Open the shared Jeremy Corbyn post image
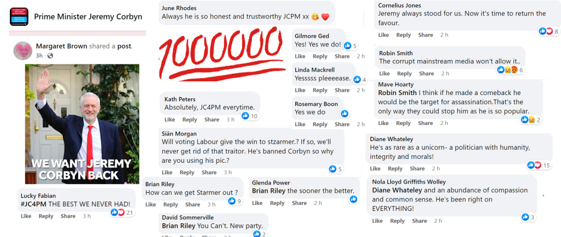Screen dimensions: 561x237 coord(82,125)
